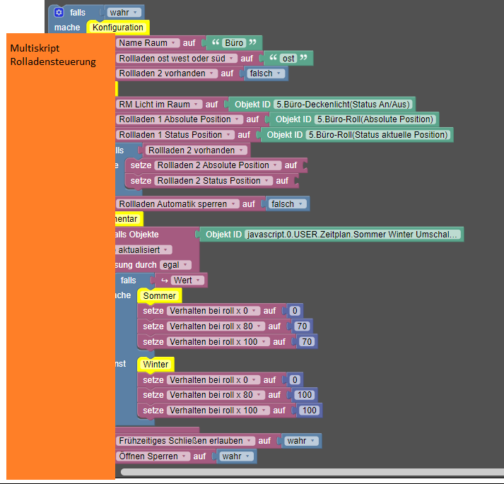504x484 pixels.
Task: Open the wahr dropdown beside falls
Action: tap(124, 13)
